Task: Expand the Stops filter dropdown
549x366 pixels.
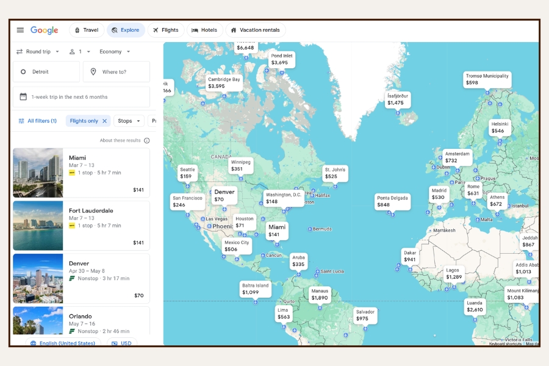Action: (129, 121)
